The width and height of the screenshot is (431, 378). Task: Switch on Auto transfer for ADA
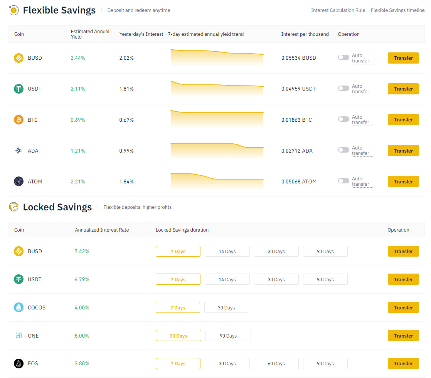click(343, 150)
